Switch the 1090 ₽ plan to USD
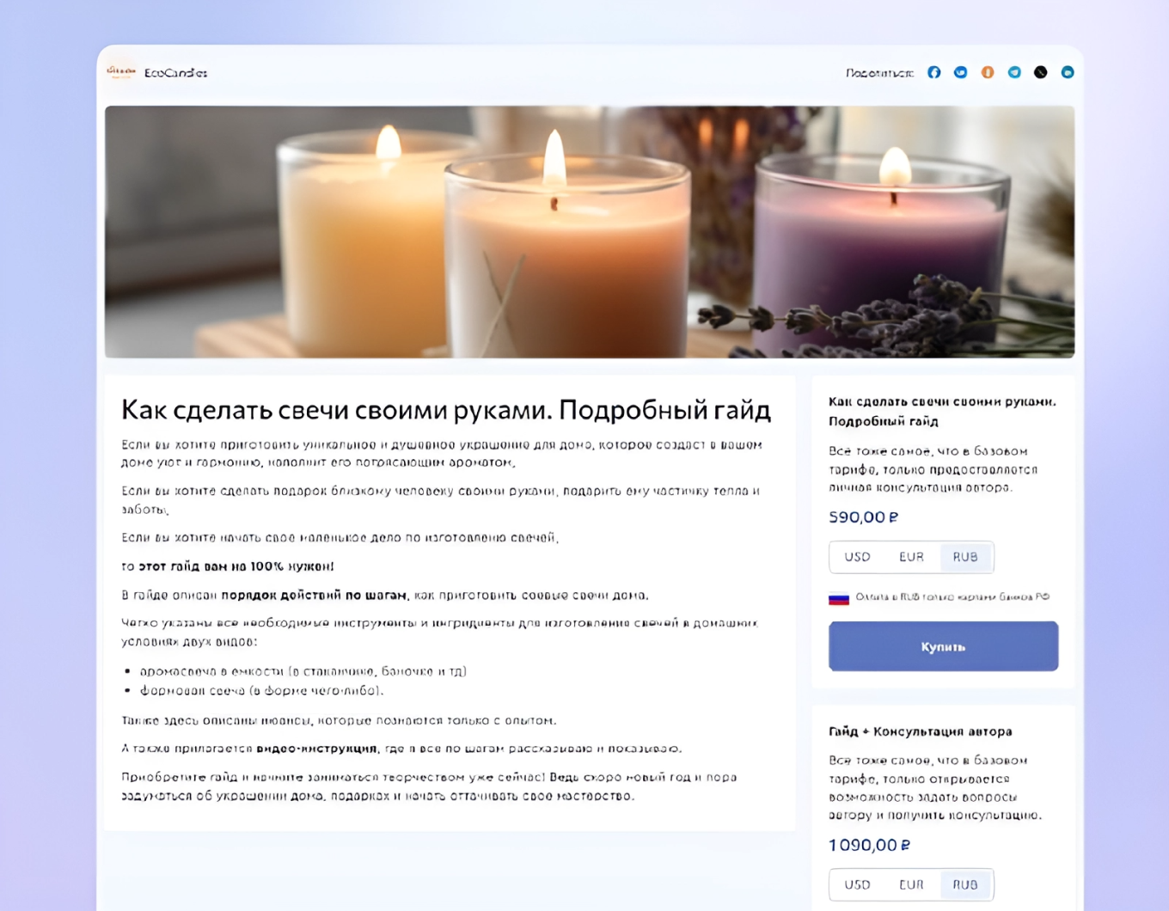This screenshot has height=911, width=1169. pos(858,884)
